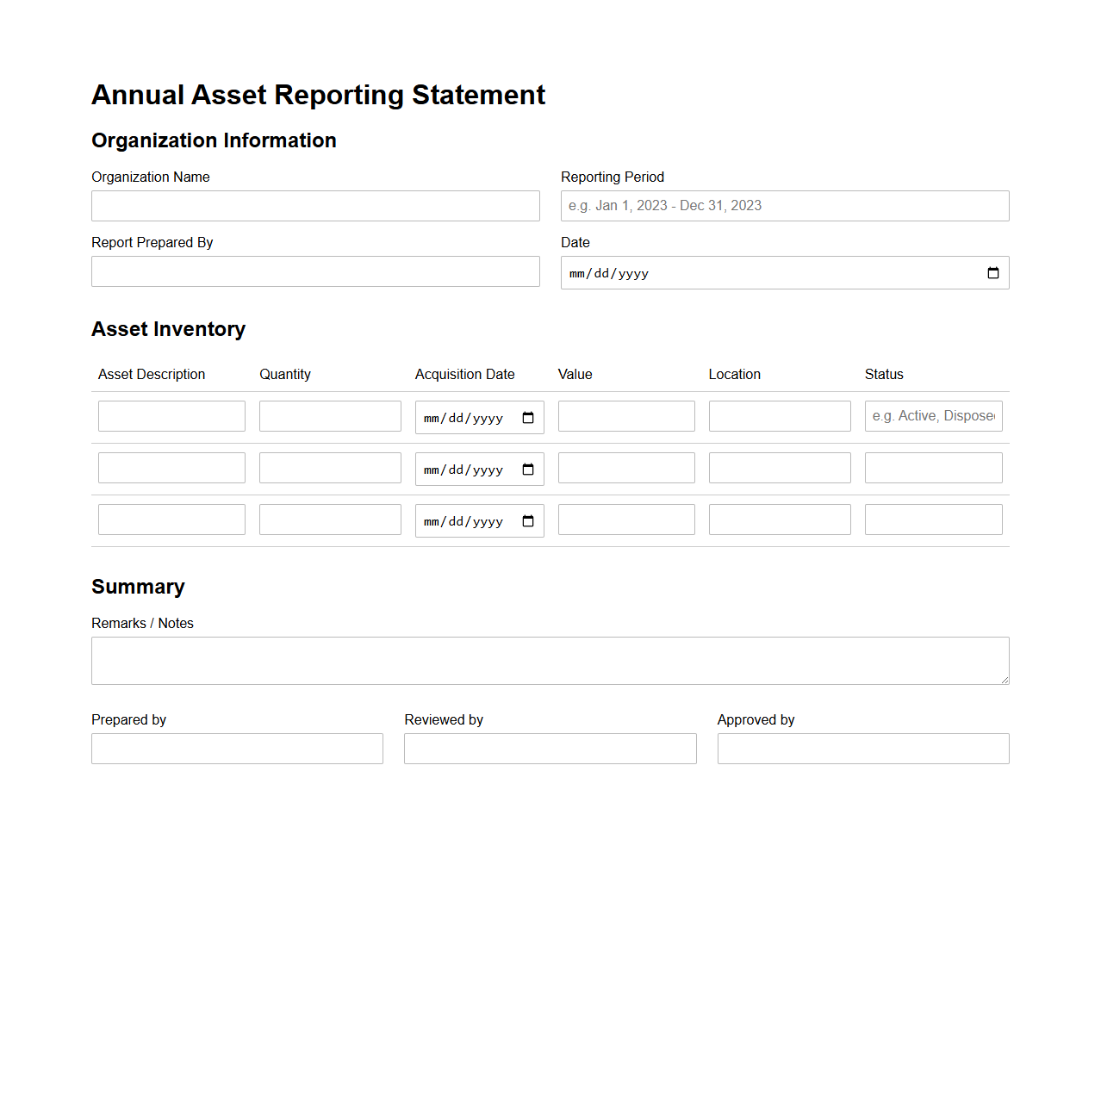This screenshot has height=1120, width=1101.
Task: Click the Status field in the second row
Action: click(x=933, y=467)
